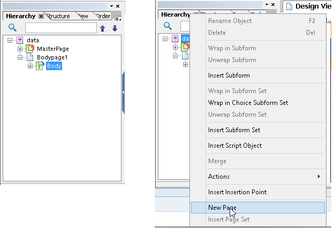Click down arrow in left Hierarchy panel
Viewport: 334px width, 228px height.
115,28
